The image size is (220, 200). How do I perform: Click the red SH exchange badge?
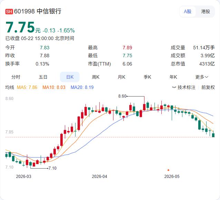[x=9, y=11]
